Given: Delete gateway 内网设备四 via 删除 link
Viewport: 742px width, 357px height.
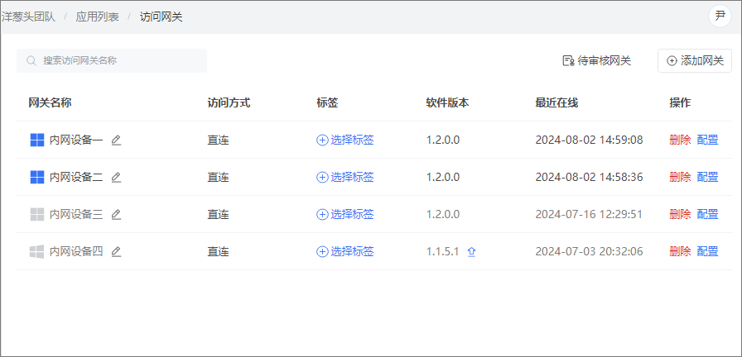Looking at the screenshot, I should pos(680,252).
